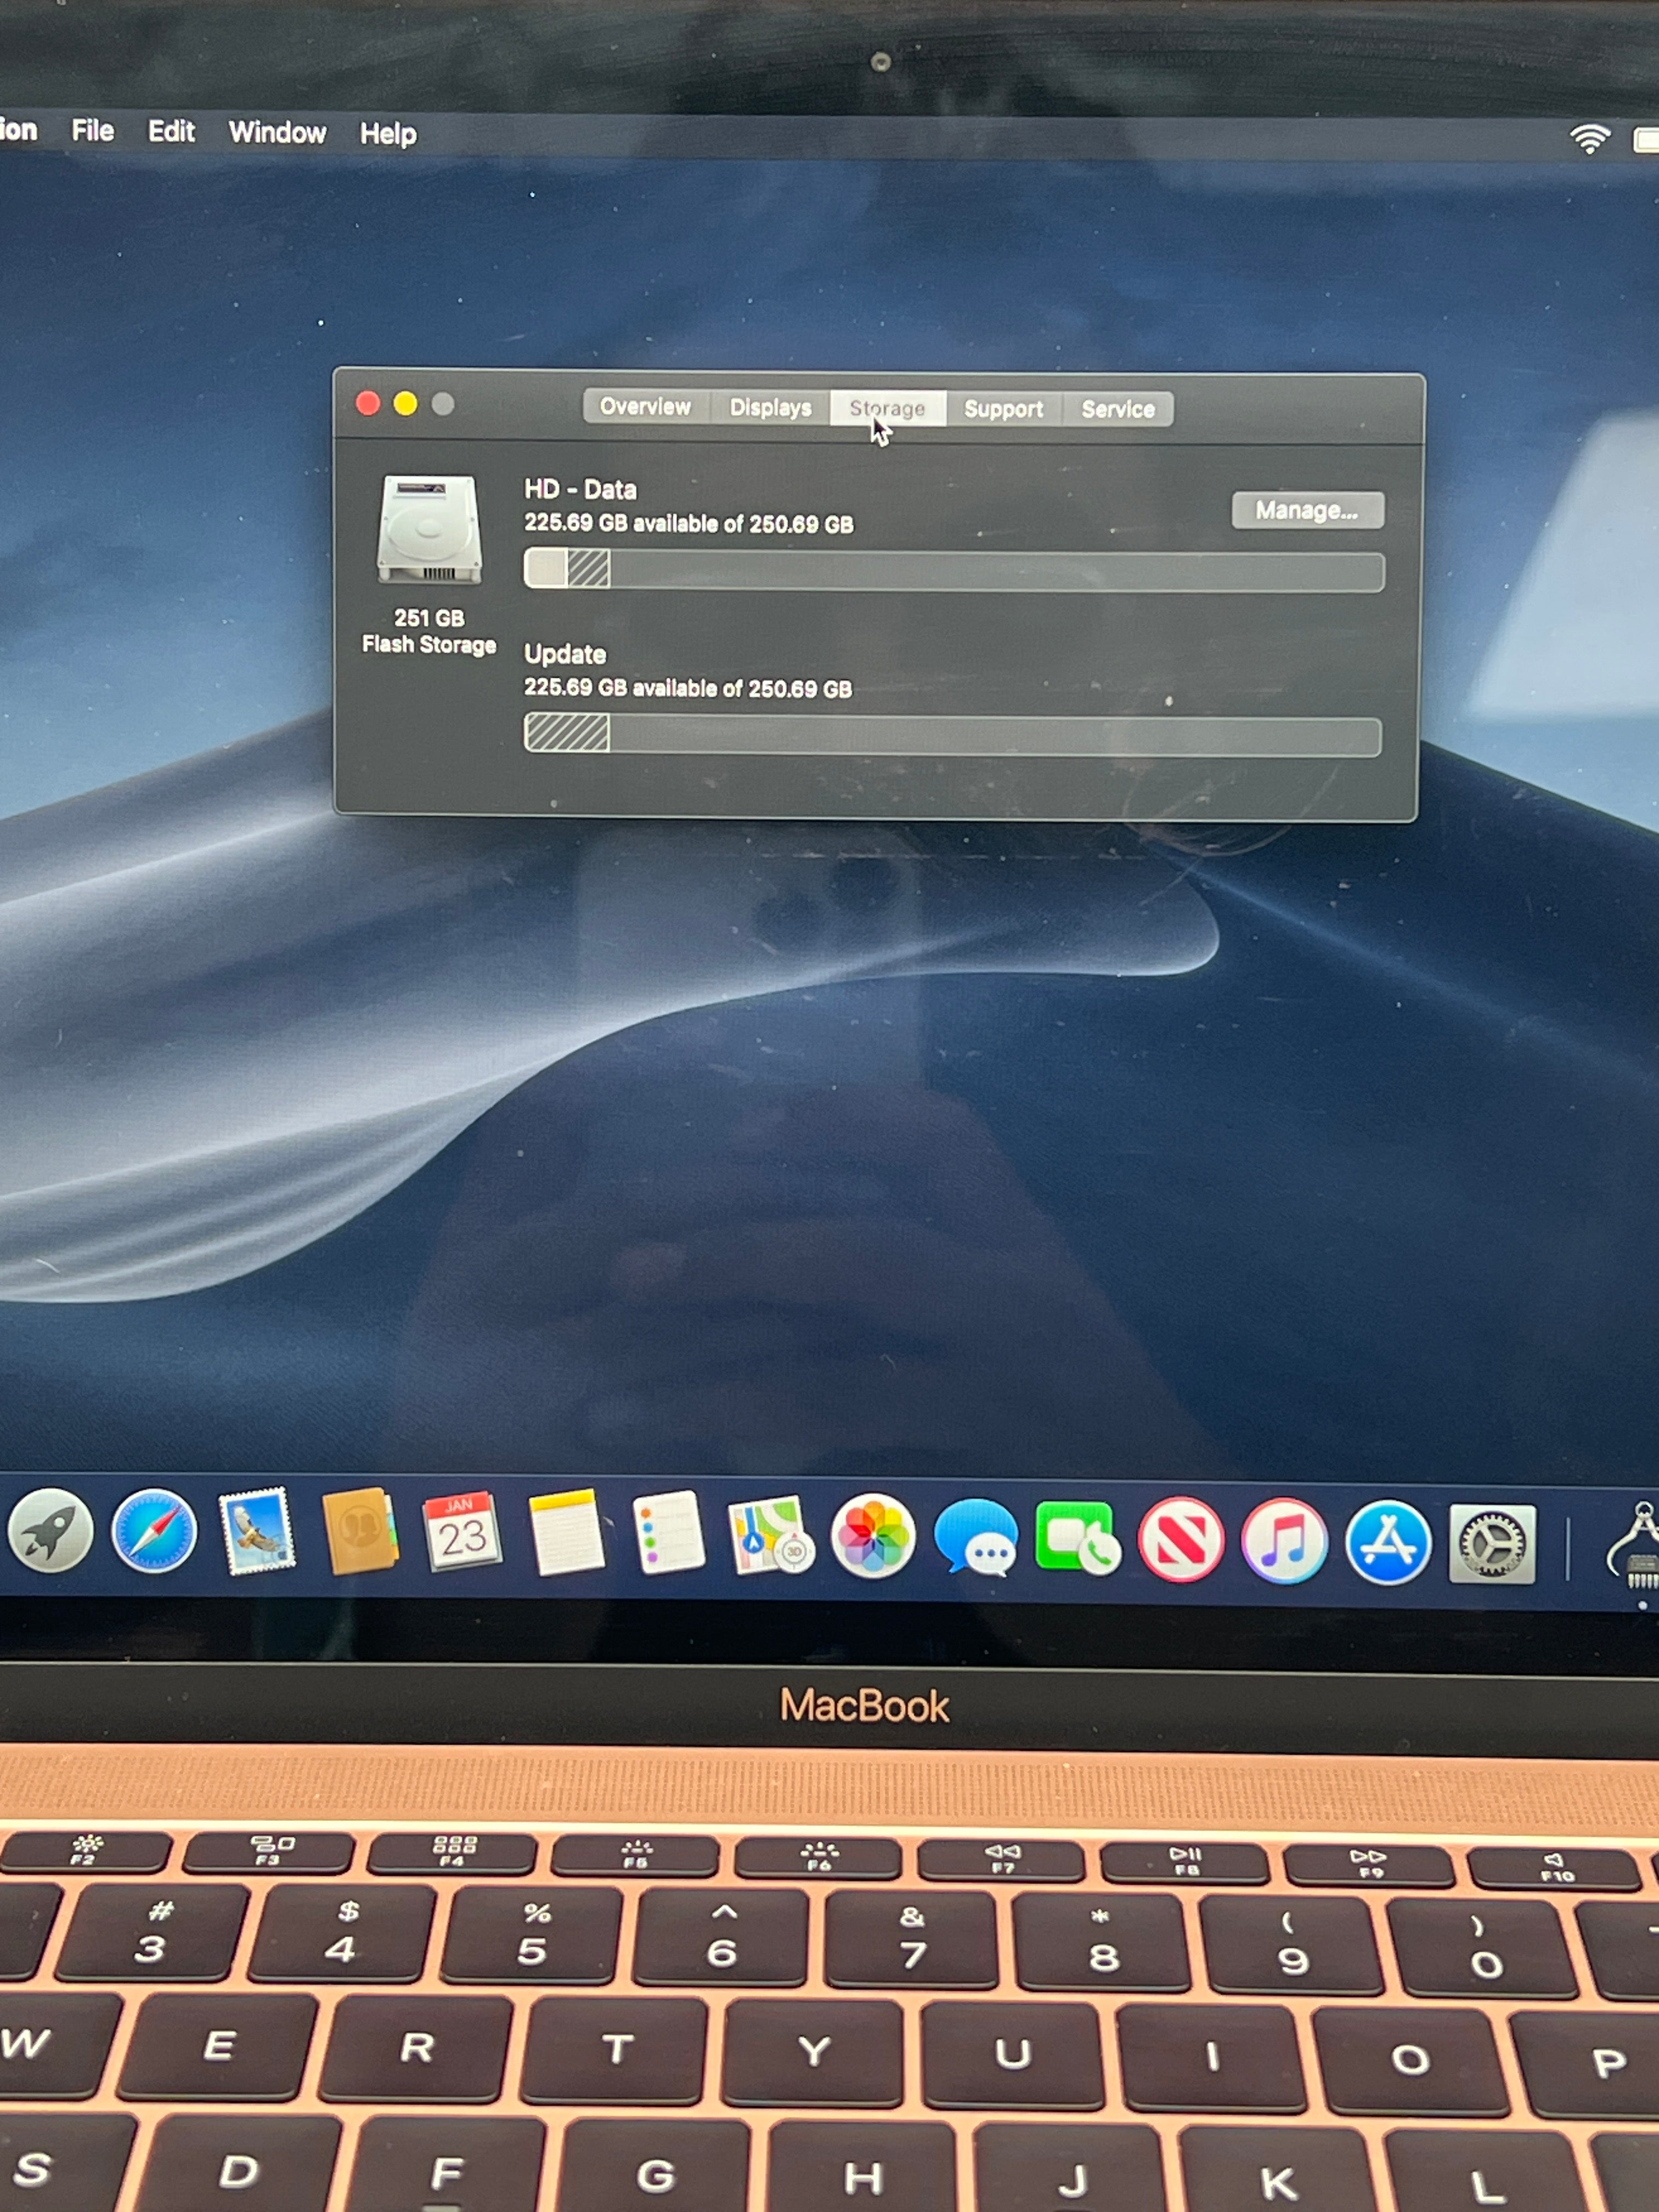Close the About This Mac window
This screenshot has height=2212, width=1659.
pyautogui.click(x=368, y=403)
